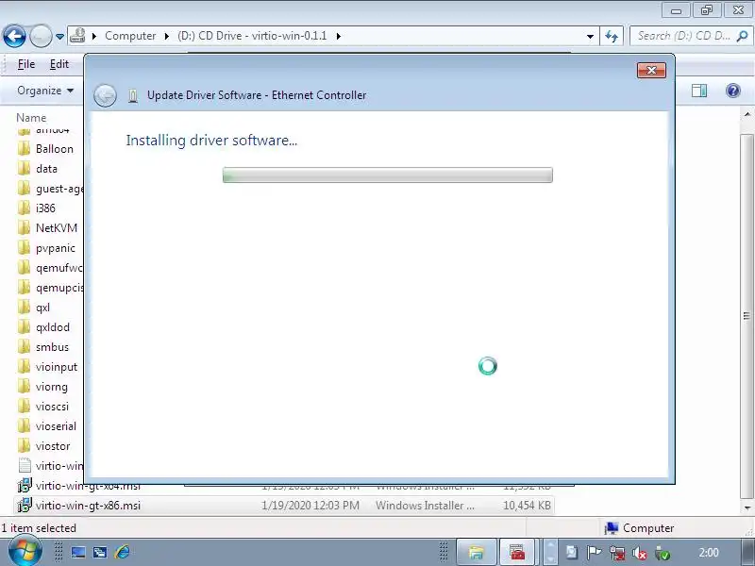Click the muted volume tray icon

pos(639,553)
